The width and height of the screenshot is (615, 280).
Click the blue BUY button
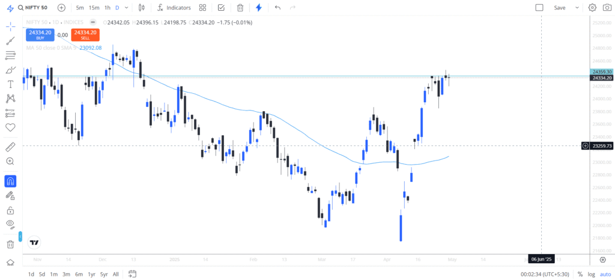tap(40, 34)
